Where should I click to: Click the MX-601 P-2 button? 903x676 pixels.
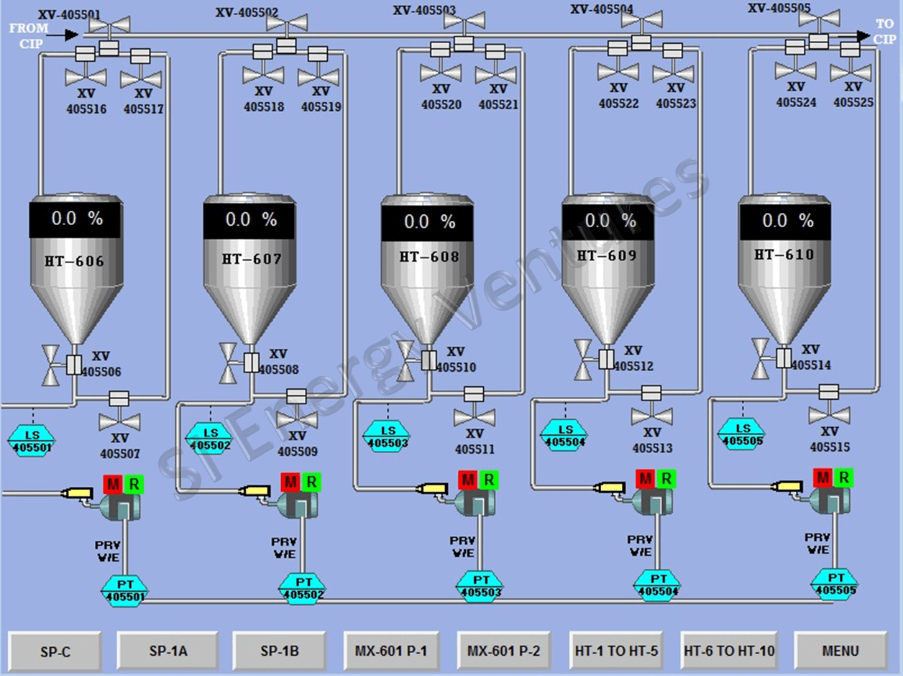(503, 649)
